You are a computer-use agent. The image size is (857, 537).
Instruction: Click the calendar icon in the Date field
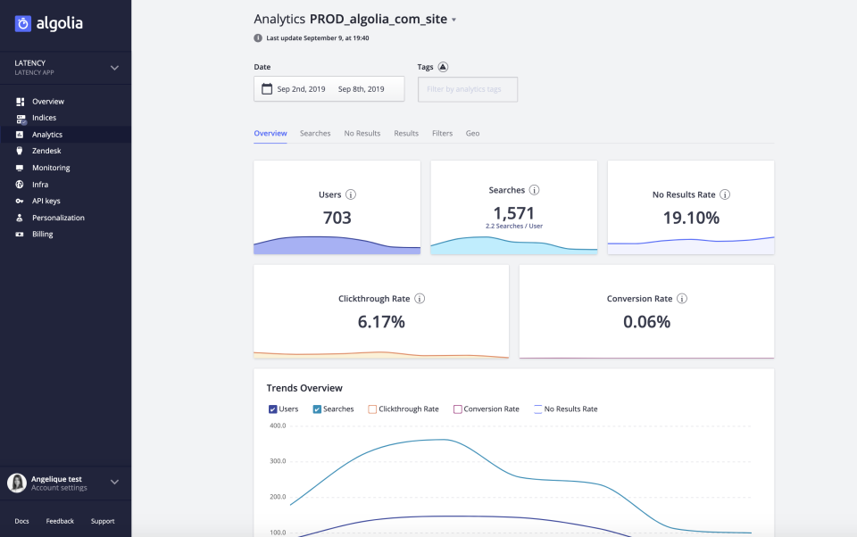pos(266,88)
